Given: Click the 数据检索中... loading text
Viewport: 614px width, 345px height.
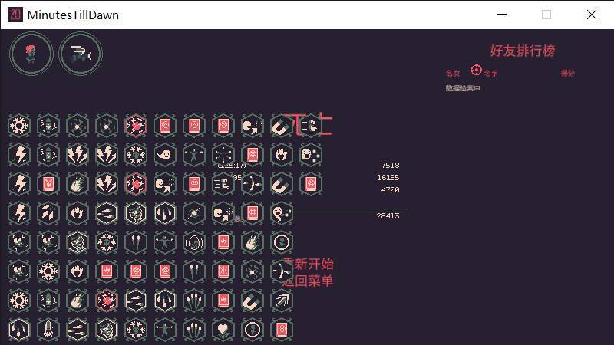Looking at the screenshot, I should (465, 88).
